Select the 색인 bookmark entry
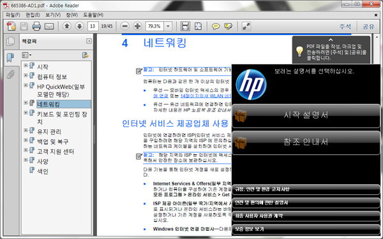 [43, 171]
